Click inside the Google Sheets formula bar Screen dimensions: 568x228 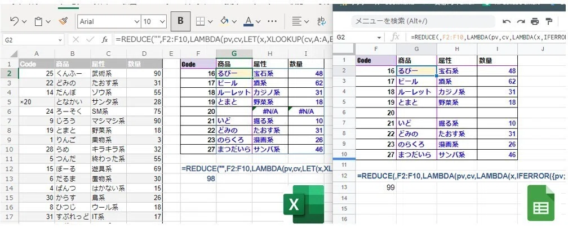(x=489, y=37)
